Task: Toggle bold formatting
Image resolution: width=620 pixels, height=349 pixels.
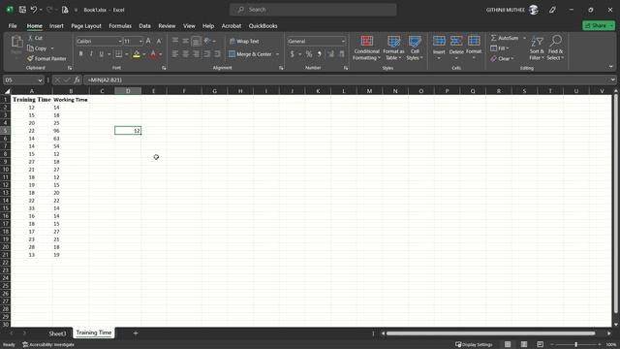Action: click(x=81, y=54)
